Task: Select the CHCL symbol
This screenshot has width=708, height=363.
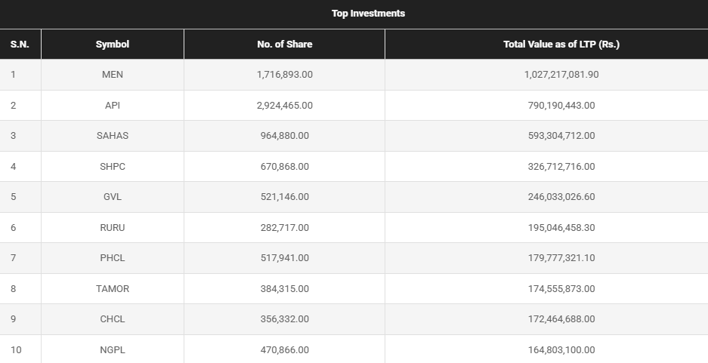Action: 112,319
